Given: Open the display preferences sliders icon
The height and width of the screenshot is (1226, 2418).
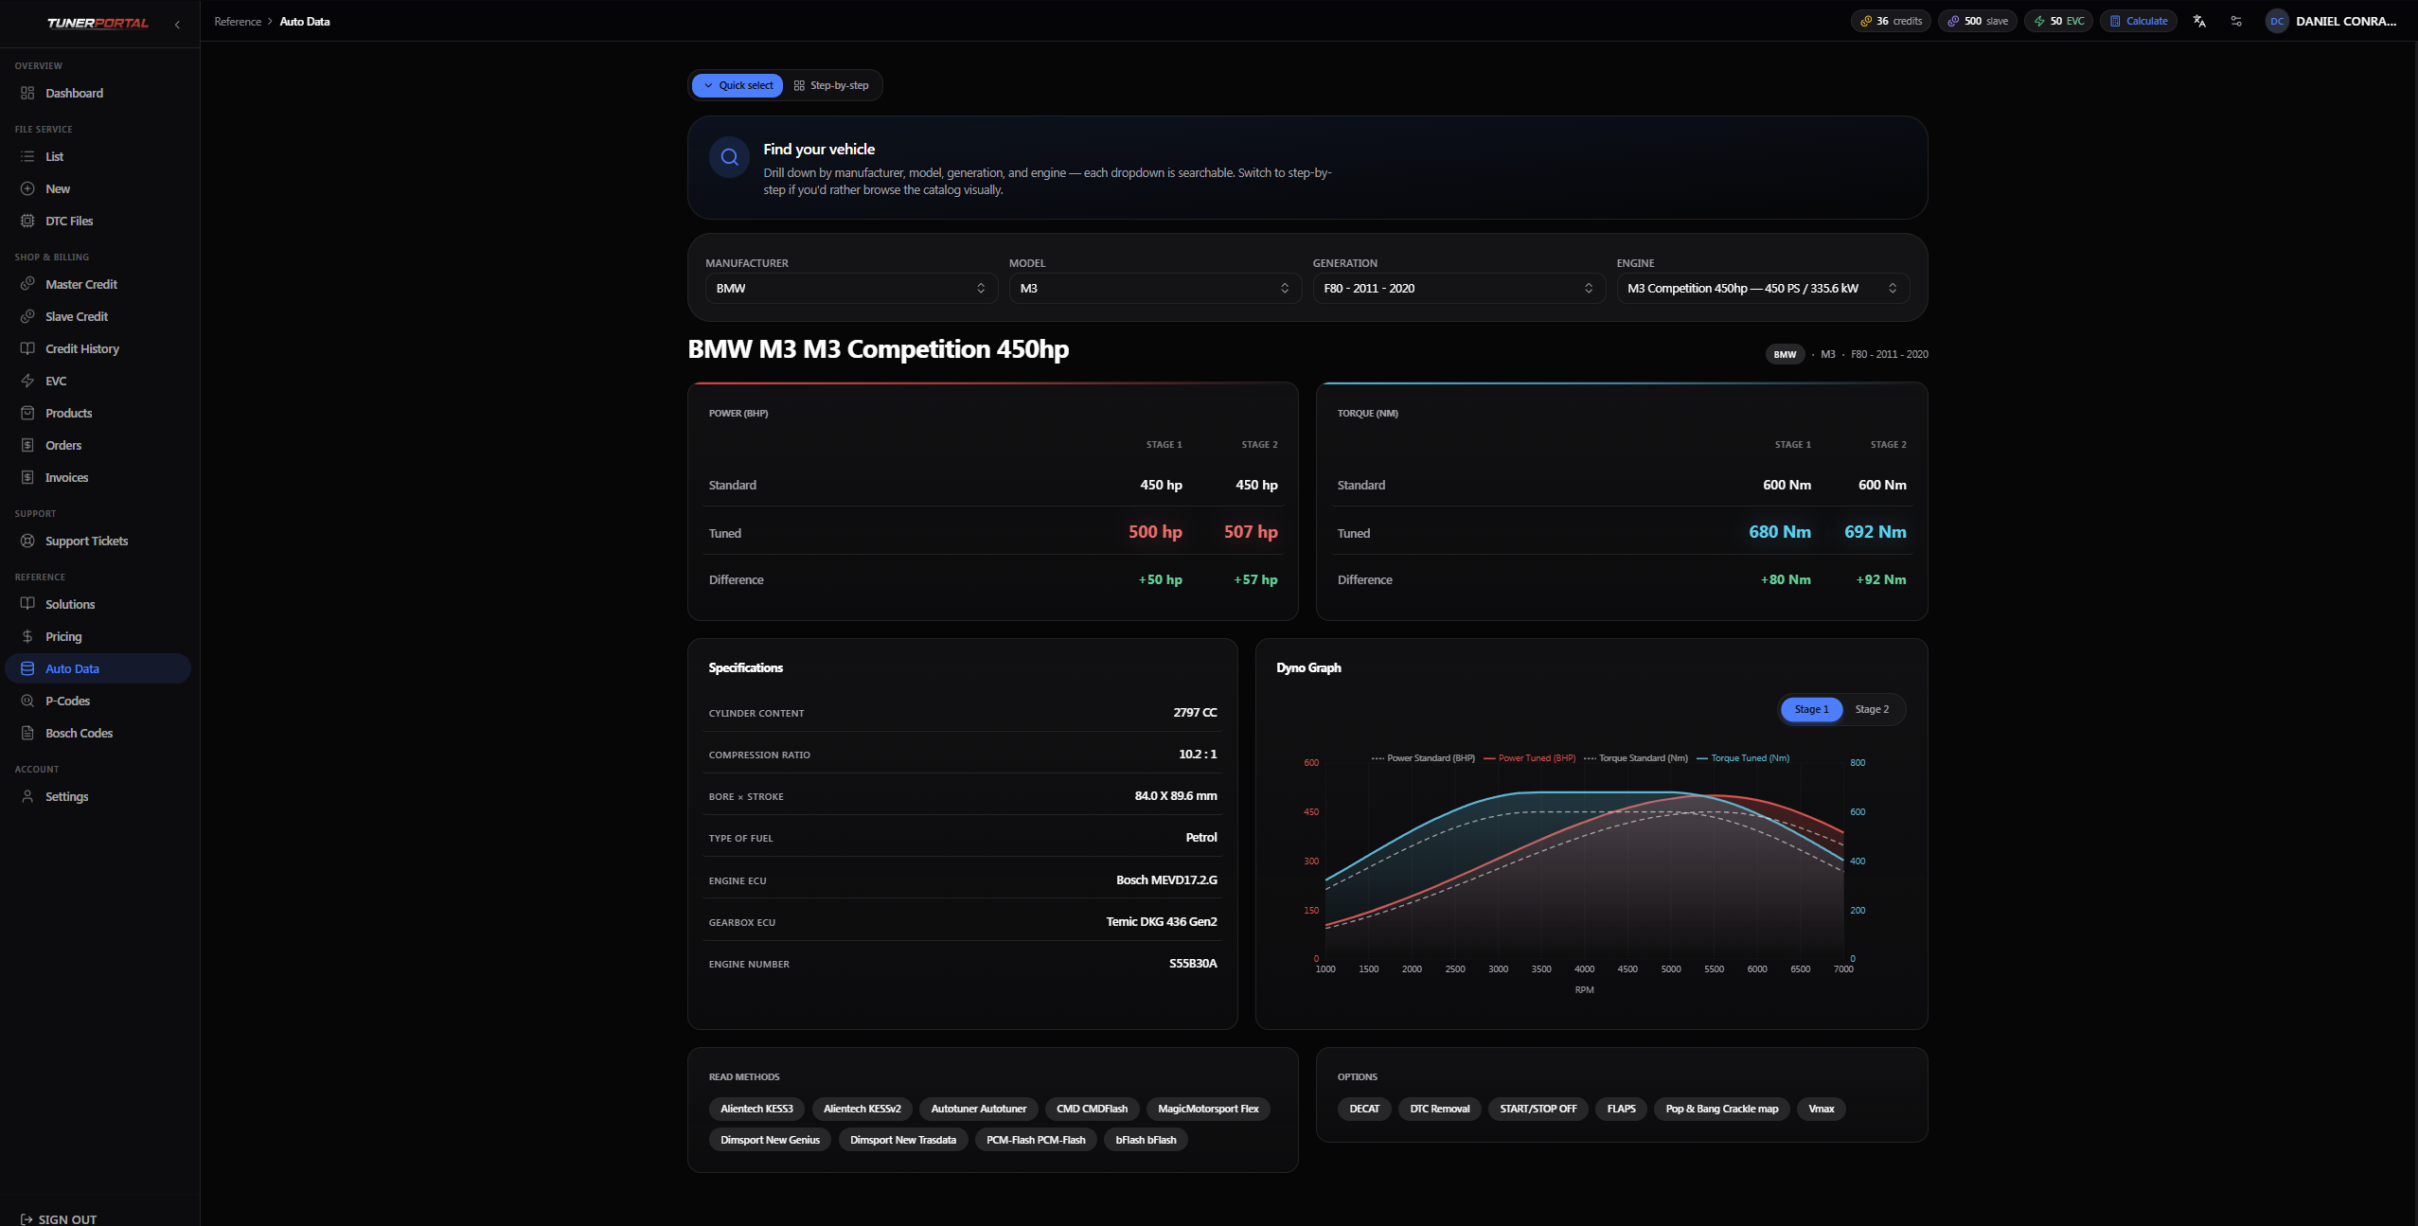Looking at the screenshot, I should [2236, 21].
